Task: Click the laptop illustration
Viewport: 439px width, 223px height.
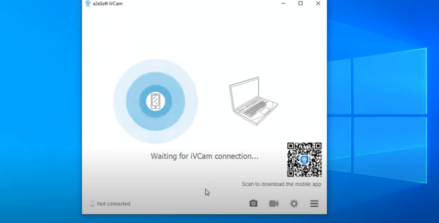Action: (253, 101)
